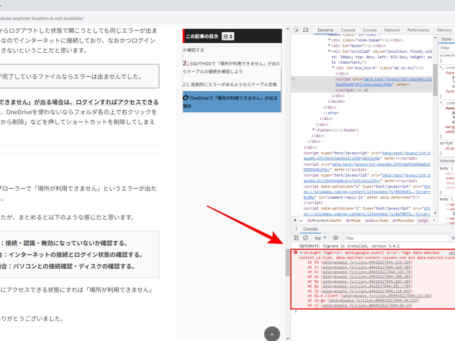The width and height of the screenshot is (455, 341).
Task: Open the stack trace link at ie.ga
Action: coord(373,300)
